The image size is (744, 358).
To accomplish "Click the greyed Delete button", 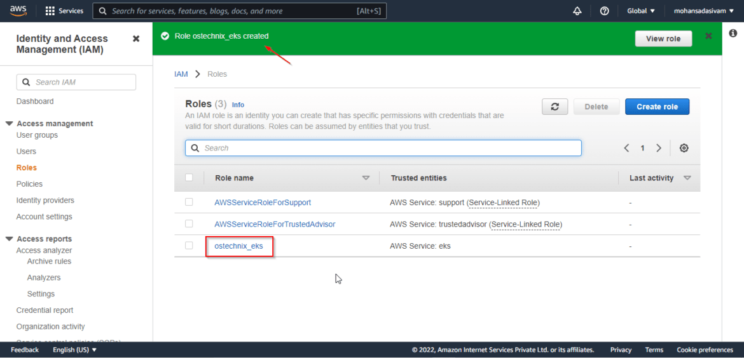I will coord(596,107).
